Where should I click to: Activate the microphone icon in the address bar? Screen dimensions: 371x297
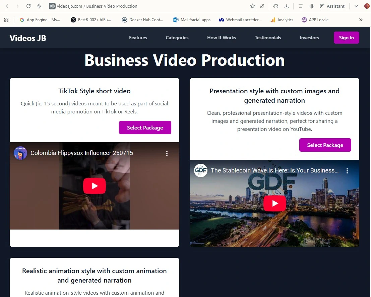click(40, 6)
